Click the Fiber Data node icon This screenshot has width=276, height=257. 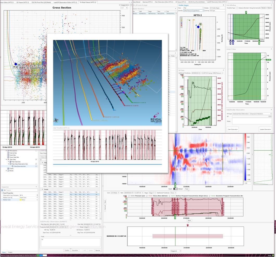point(8,160)
